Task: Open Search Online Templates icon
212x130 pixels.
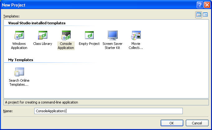Action: (19, 72)
